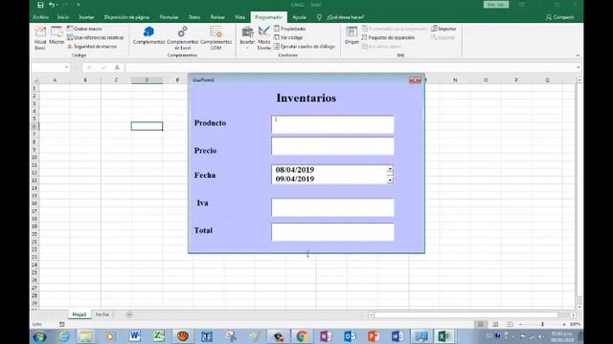Switch to Normal view in status bar
The height and width of the screenshot is (344, 613).
coord(481,324)
